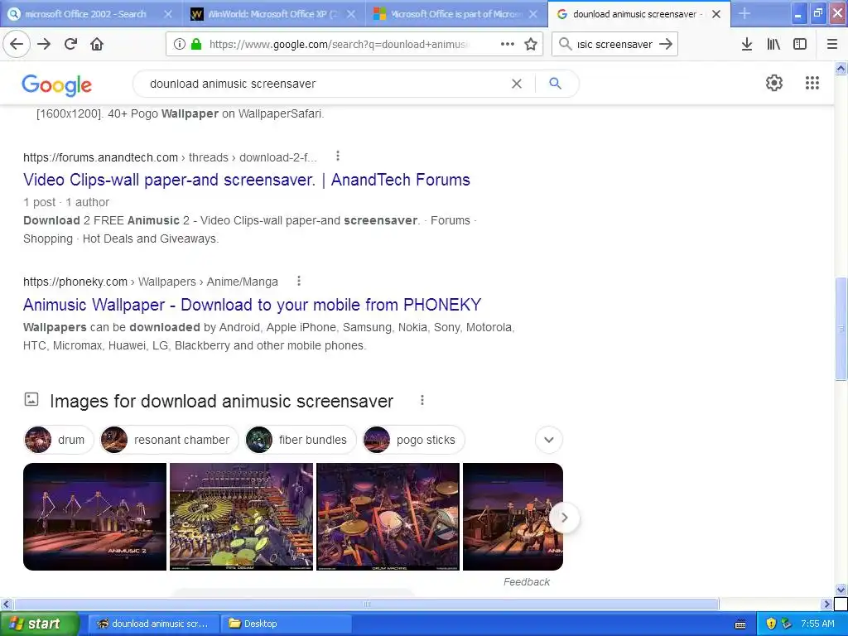This screenshot has width=848, height=636.
Task: Submit search bar query with arrow
Action: tap(666, 44)
